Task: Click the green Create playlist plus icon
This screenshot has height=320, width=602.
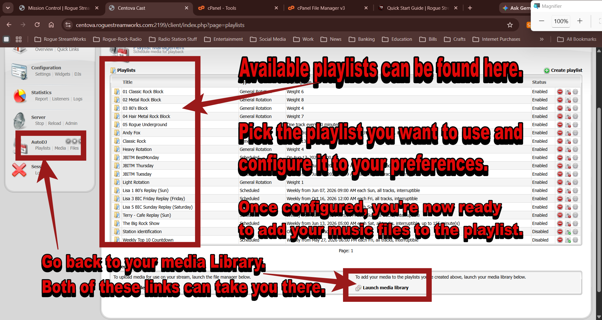Action: click(x=547, y=71)
